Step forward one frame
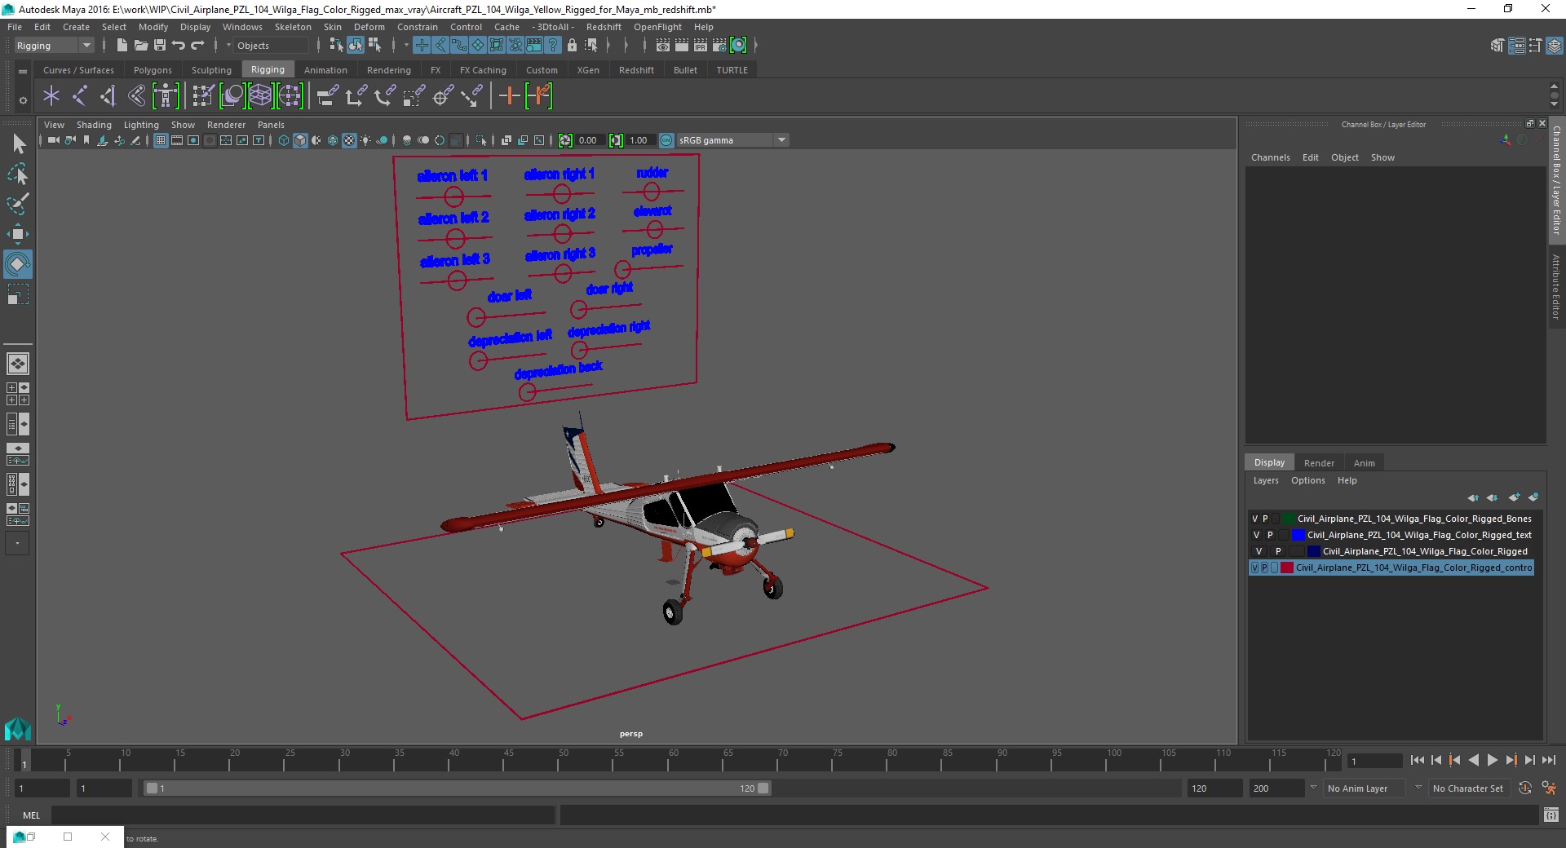 tap(1529, 760)
